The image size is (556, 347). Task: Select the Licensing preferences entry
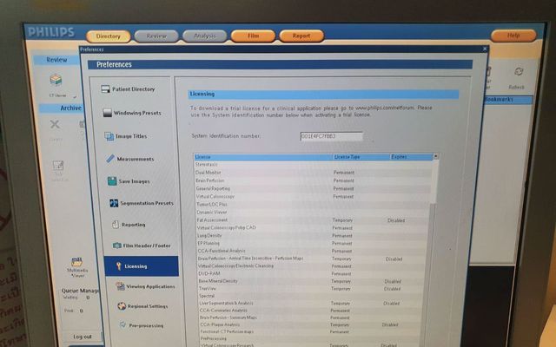pos(142,266)
